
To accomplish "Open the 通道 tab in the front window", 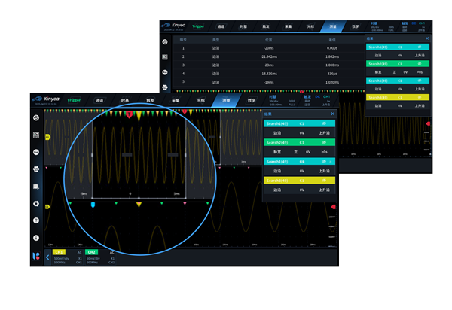I will click(x=99, y=101).
